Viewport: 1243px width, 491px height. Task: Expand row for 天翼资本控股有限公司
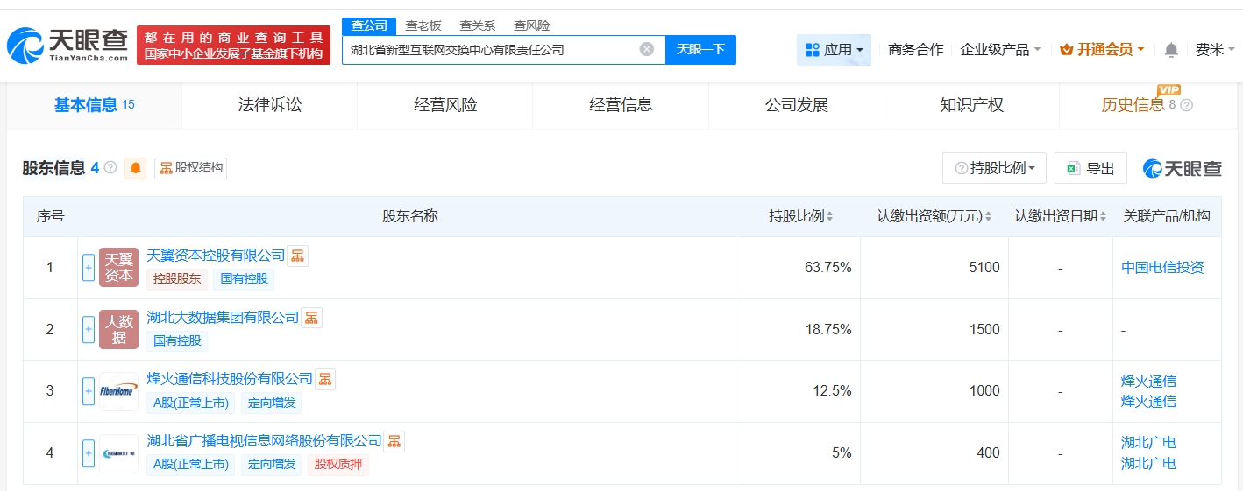coord(89,268)
